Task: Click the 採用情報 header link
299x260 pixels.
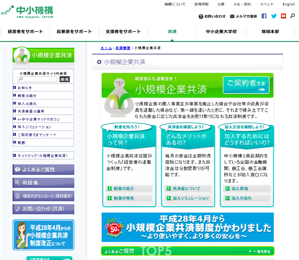Action: (201, 4)
